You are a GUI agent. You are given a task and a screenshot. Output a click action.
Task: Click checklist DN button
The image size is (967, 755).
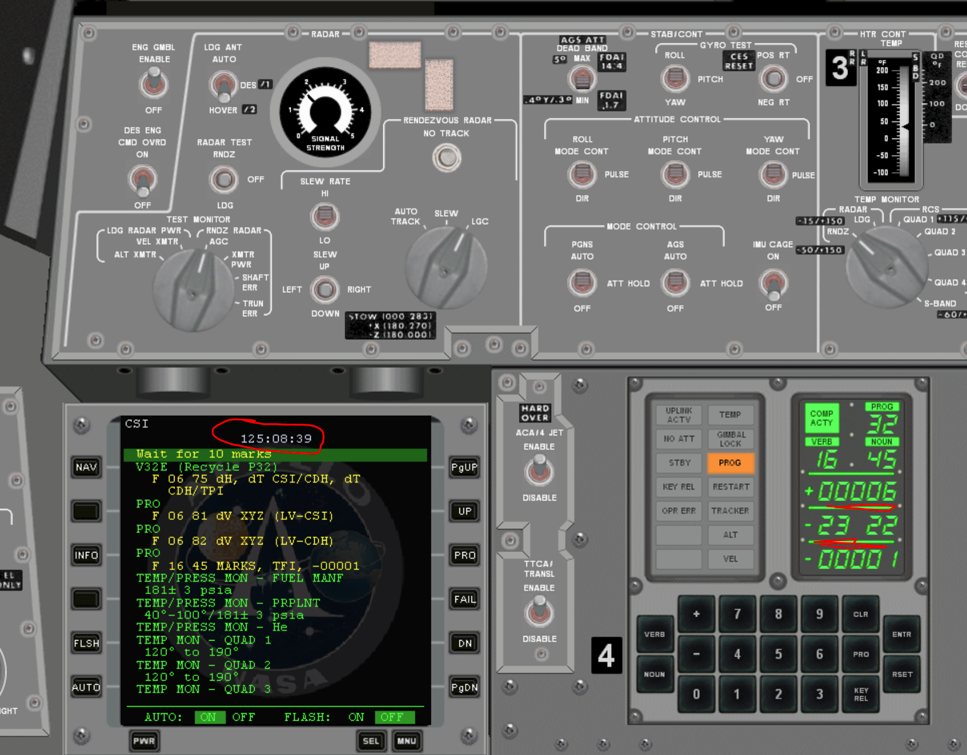pos(465,643)
